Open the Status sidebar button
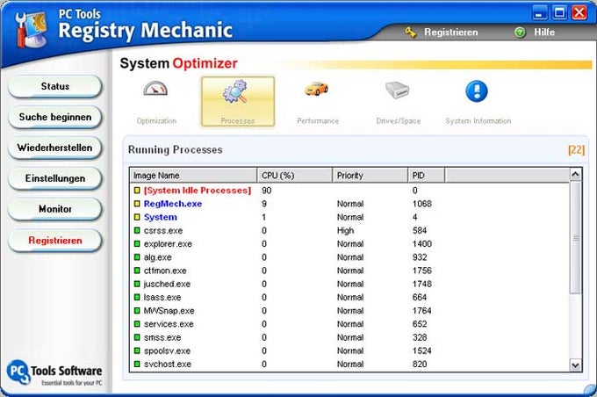This screenshot has height=397, width=597. click(x=55, y=86)
